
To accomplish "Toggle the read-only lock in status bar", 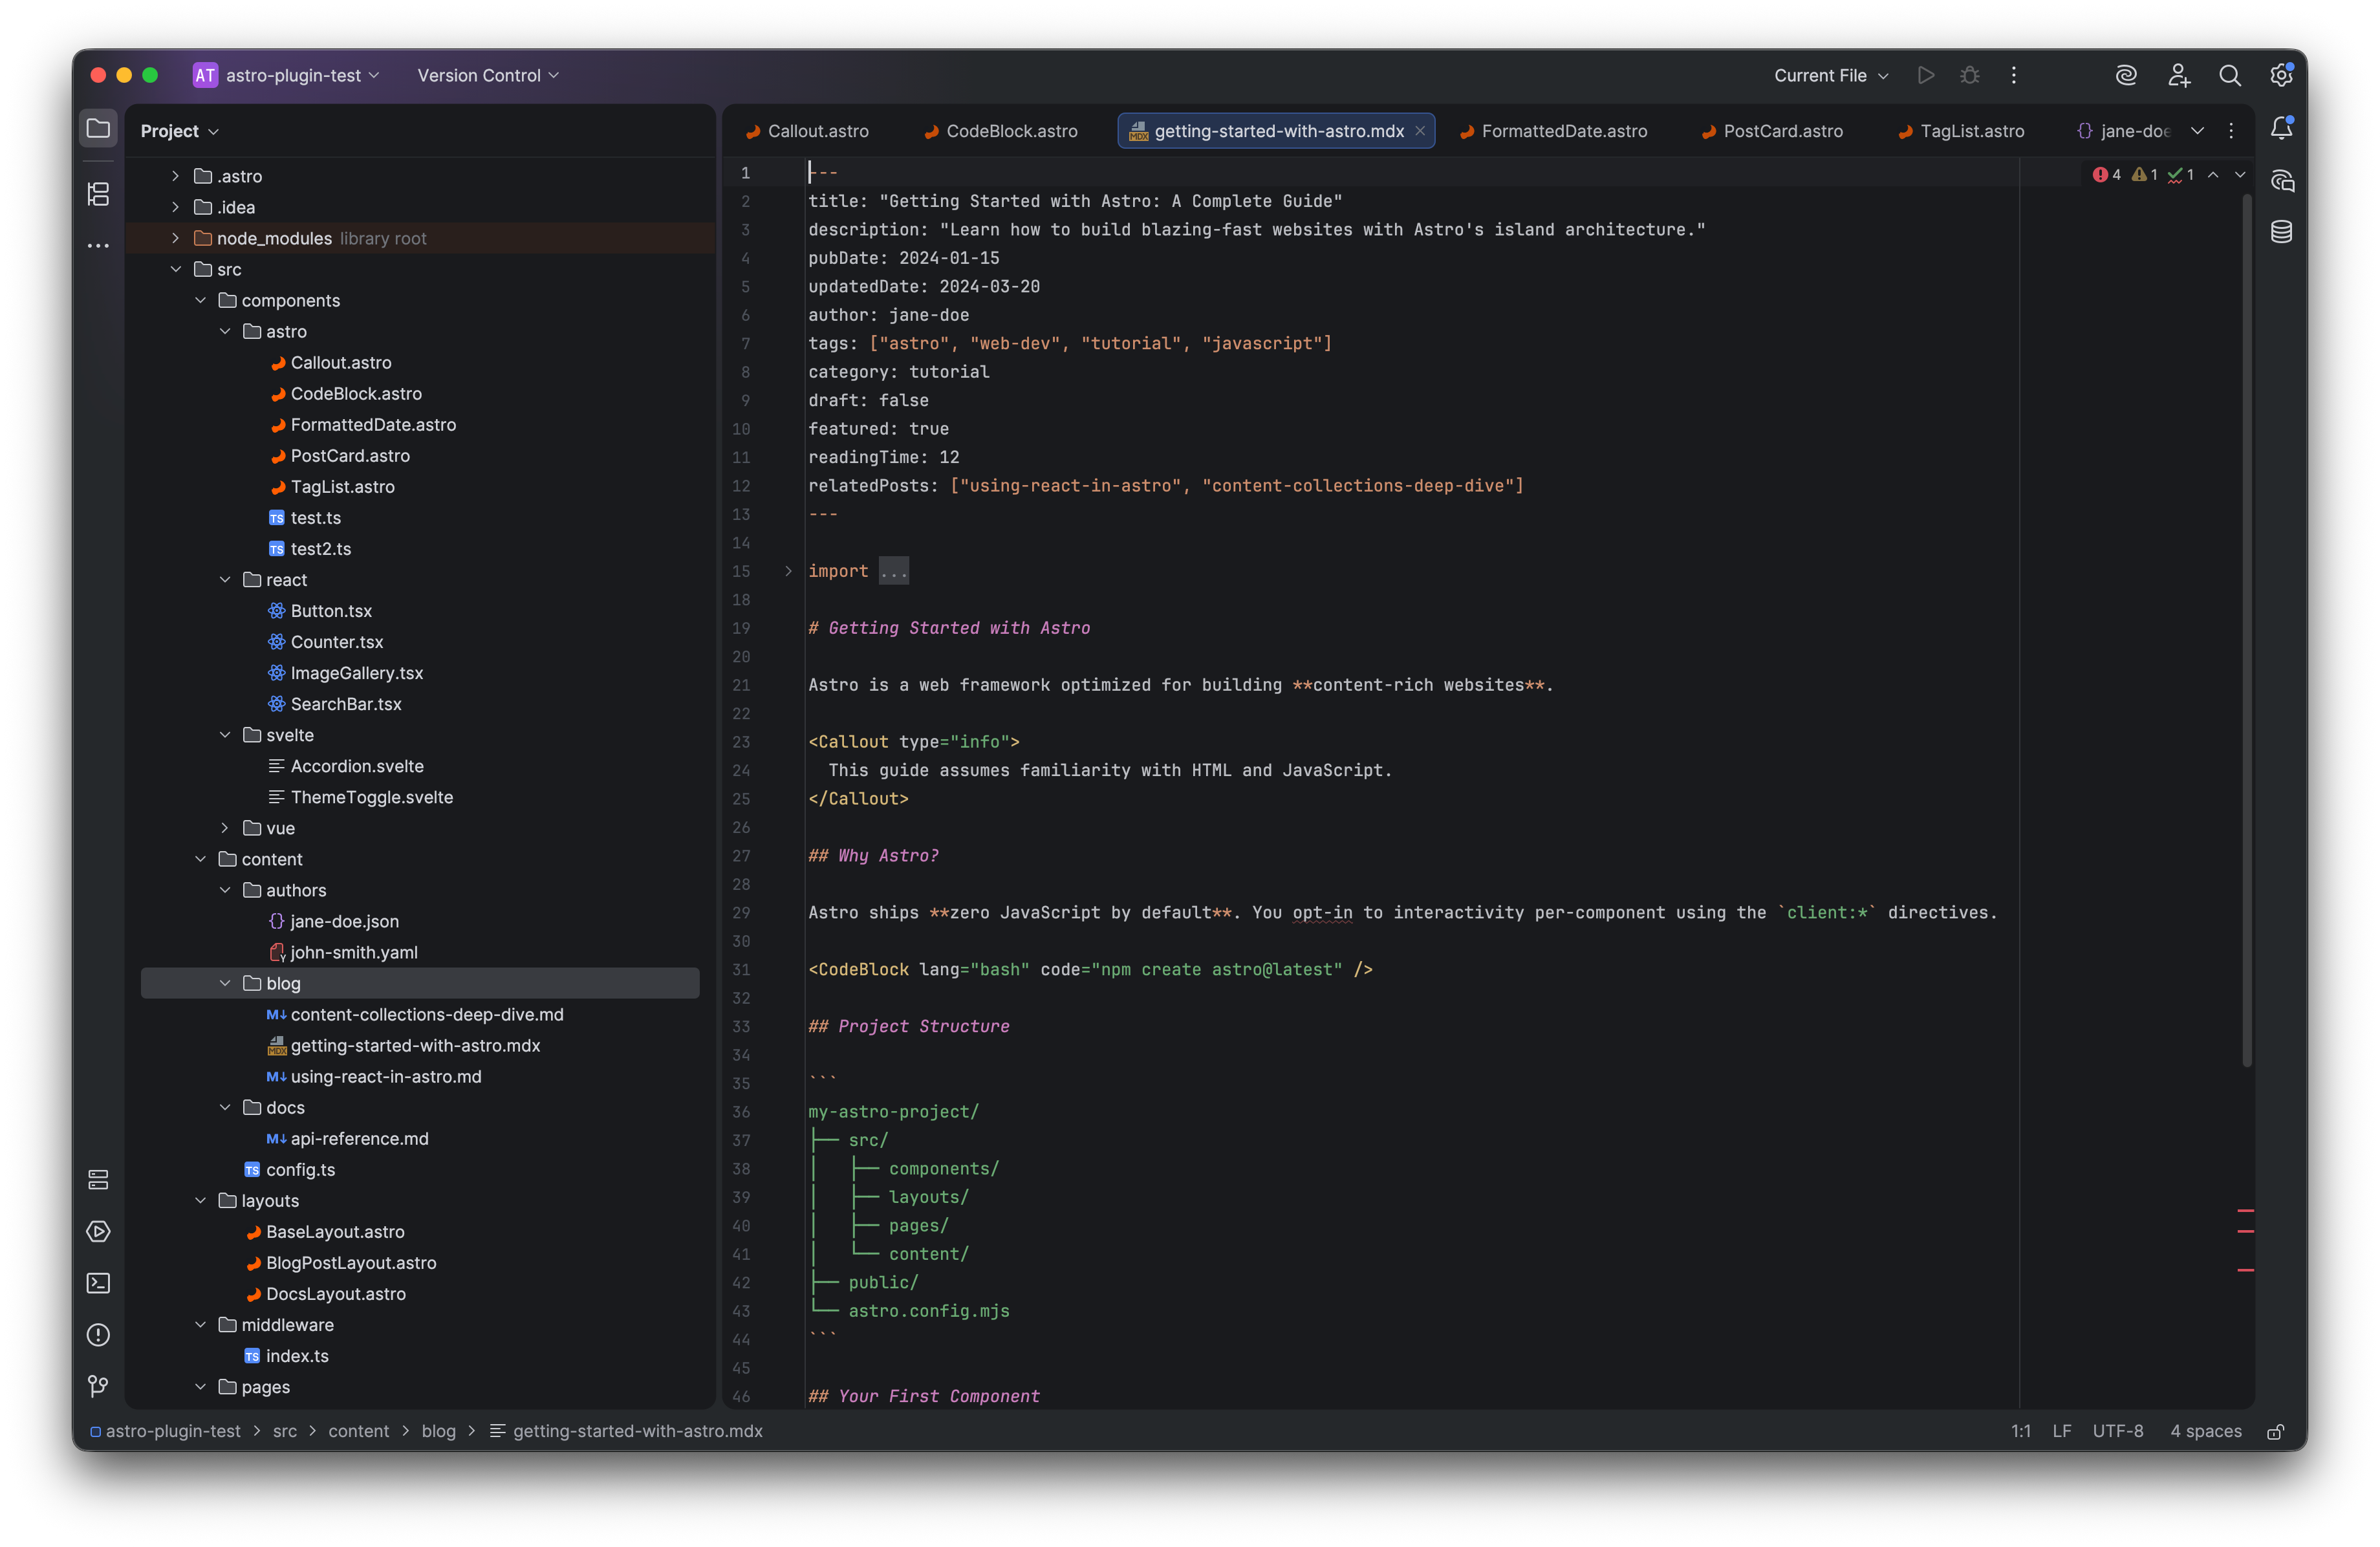I will [x=2275, y=1432].
